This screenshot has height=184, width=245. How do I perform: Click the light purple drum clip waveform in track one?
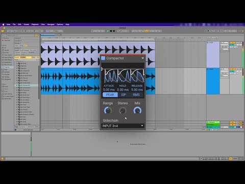click(98, 55)
